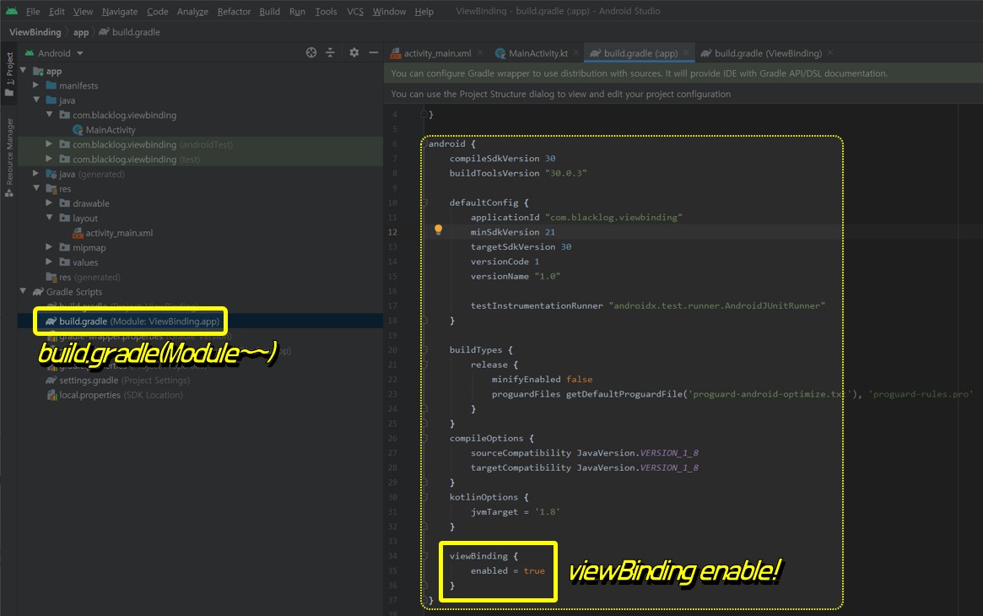This screenshot has height=616, width=983.
Task: Click build.gradle in the breadcrumb path
Action: click(x=136, y=32)
